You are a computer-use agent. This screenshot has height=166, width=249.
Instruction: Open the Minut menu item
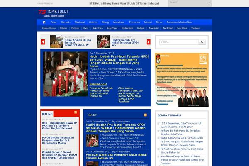[159, 22]
